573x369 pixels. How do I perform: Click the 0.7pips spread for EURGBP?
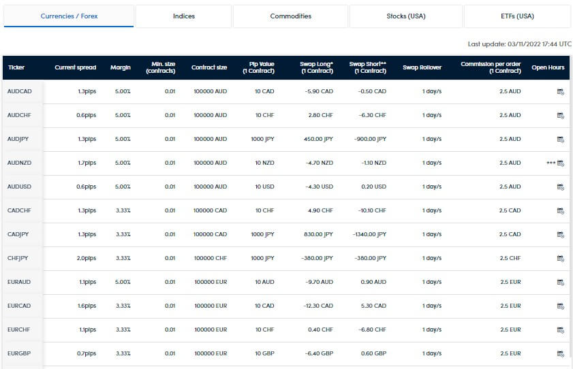point(87,353)
